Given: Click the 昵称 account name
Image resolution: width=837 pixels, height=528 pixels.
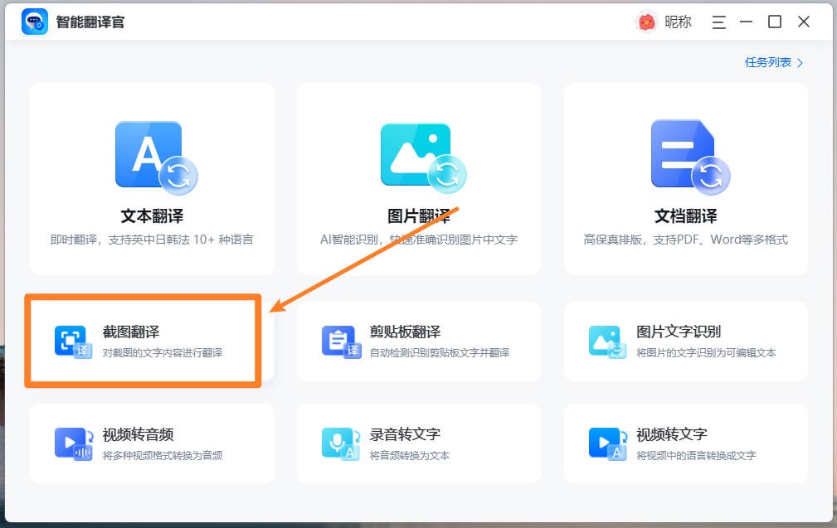Looking at the screenshot, I should pos(677,22).
